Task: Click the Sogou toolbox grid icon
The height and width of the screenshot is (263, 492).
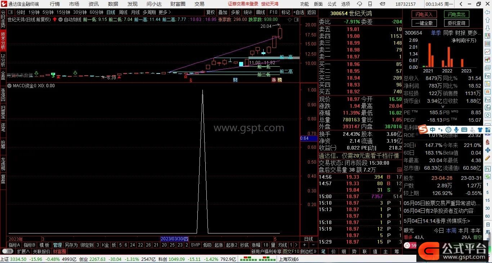Action: pos(488,130)
